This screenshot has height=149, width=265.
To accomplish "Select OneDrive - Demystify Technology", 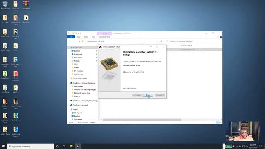I will pos(85,101).
